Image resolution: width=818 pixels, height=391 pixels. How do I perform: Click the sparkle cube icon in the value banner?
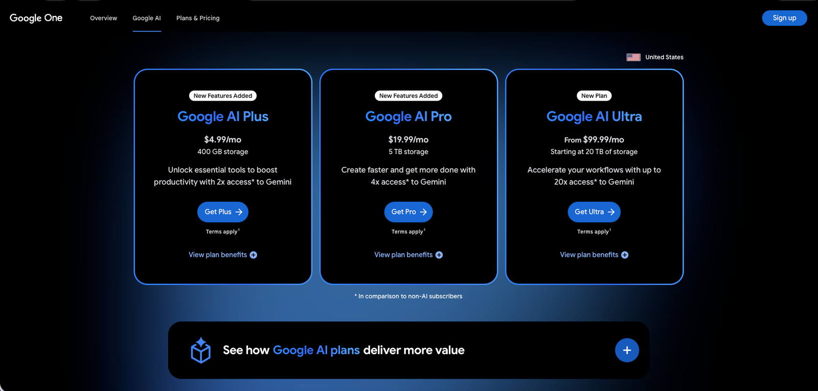coord(200,350)
